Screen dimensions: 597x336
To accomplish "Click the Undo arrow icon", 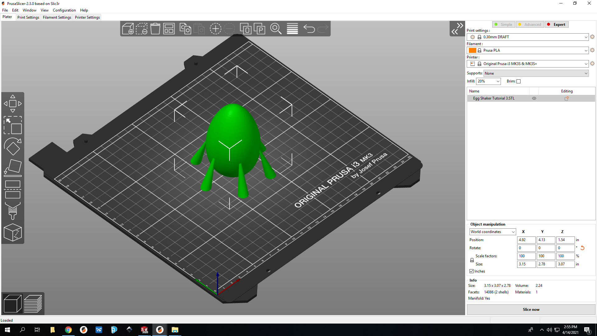I will point(309,29).
